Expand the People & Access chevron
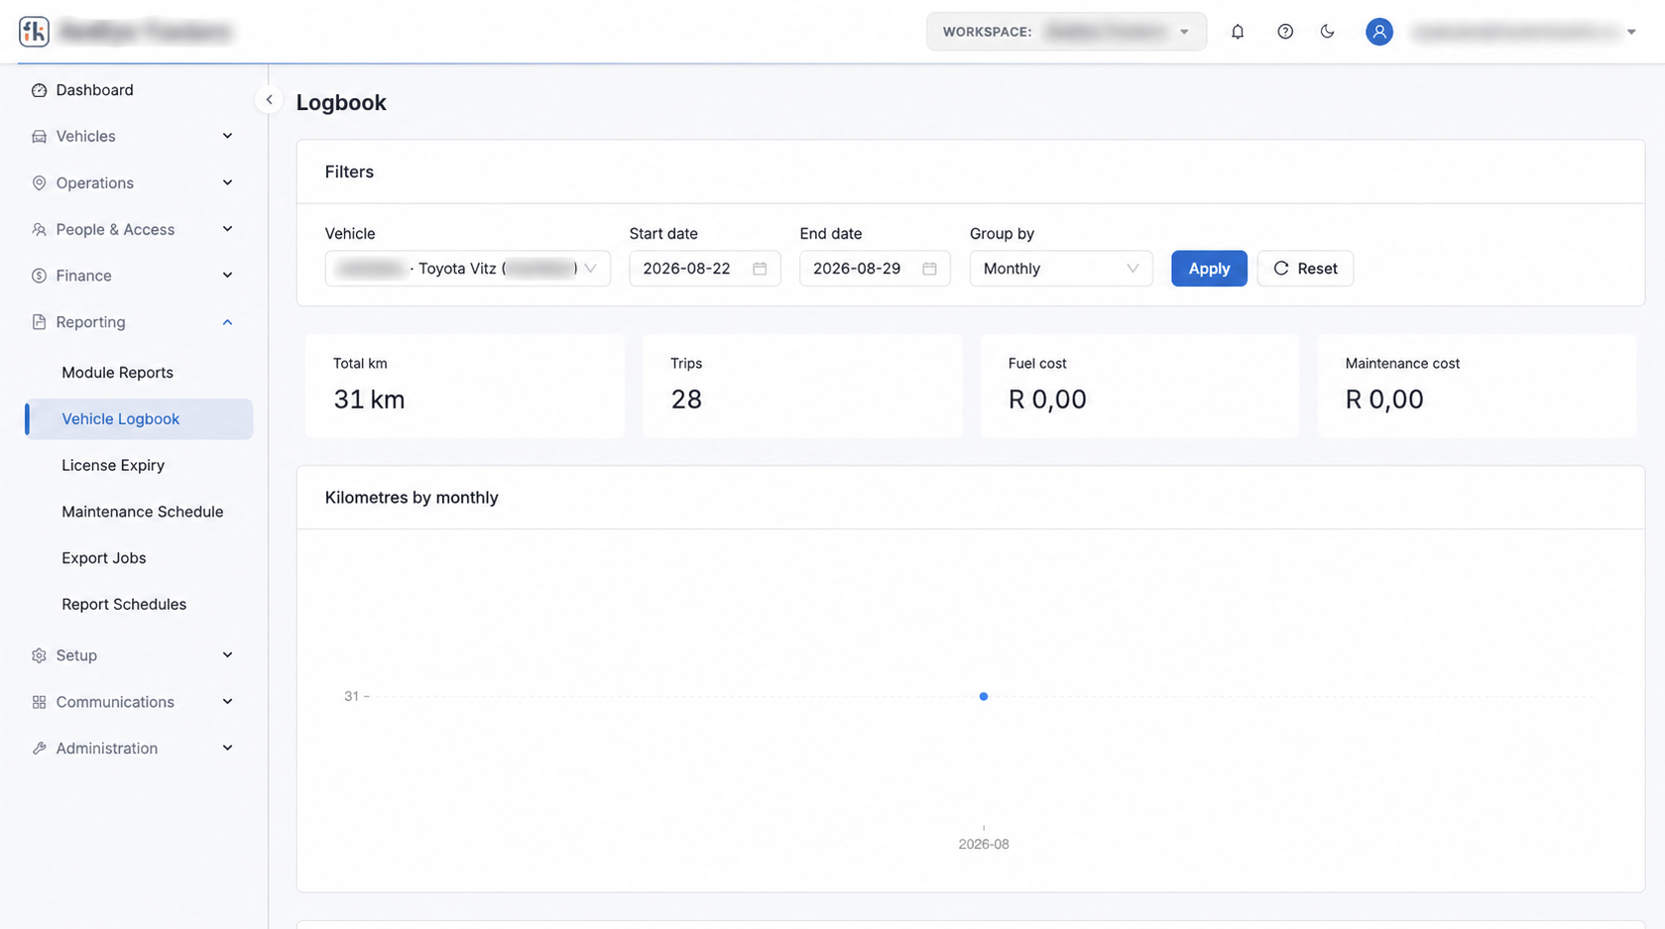 click(227, 229)
